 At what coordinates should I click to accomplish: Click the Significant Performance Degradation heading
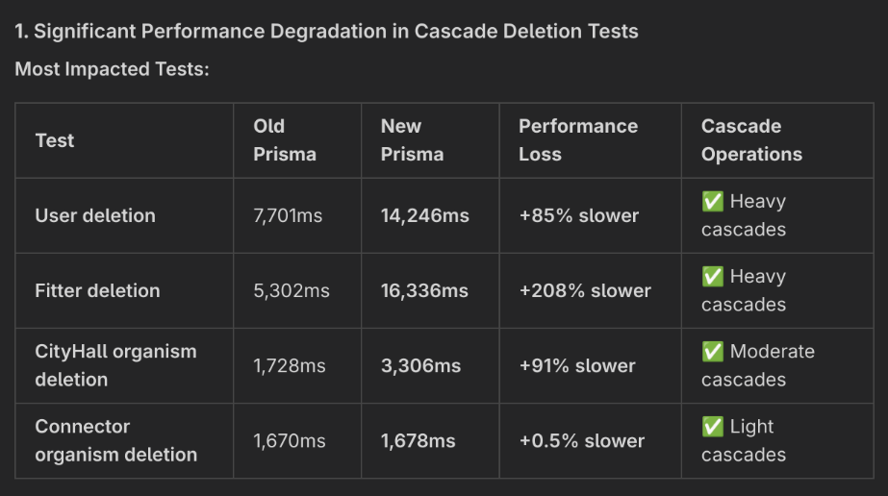coord(326,31)
